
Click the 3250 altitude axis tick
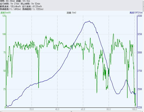coord(140,34)
